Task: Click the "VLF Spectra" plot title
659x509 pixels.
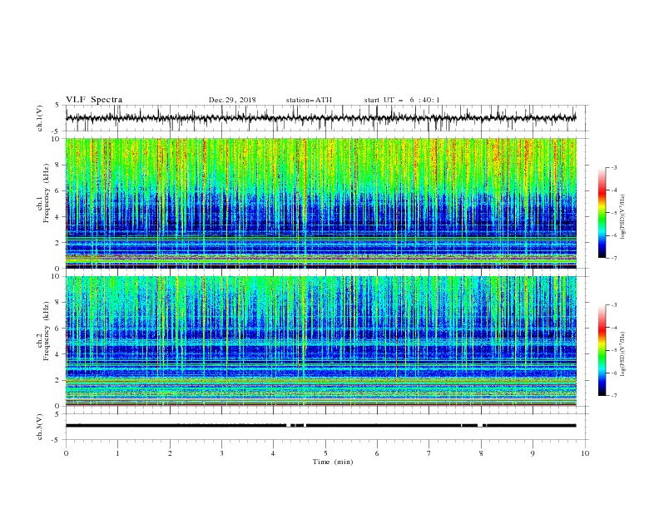Action: [x=94, y=100]
